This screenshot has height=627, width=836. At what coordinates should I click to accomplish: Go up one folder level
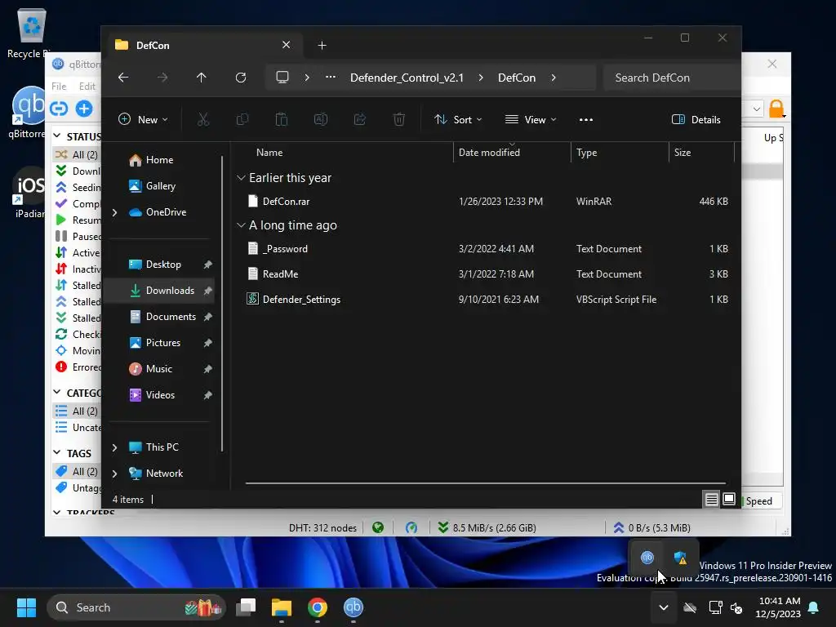click(x=201, y=78)
